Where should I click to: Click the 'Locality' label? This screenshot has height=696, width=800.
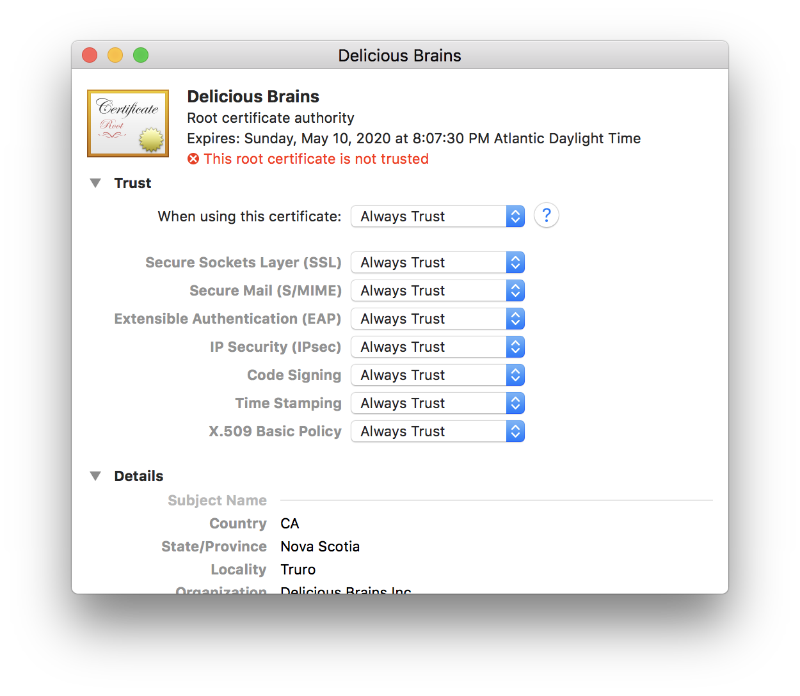[x=239, y=569]
